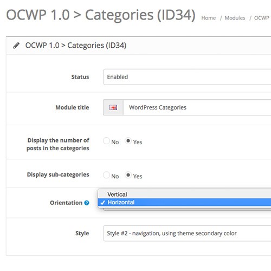Viewport: 271px width, 271px height.
Task: Open the Style dropdown with Style #2
Action: (x=187, y=233)
